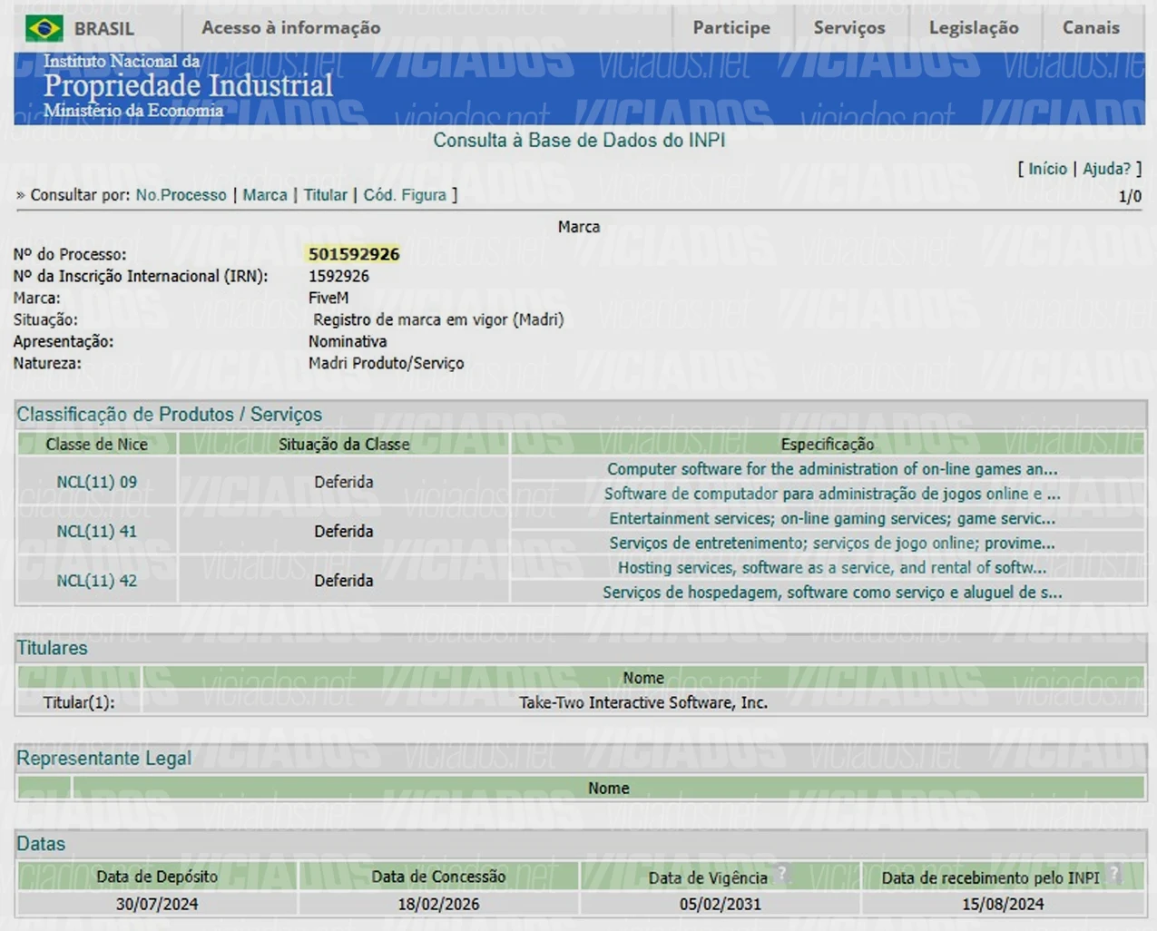Open Entertainment services; on-line gaming specification
The image size is (1157, 931).
(832, 518)
